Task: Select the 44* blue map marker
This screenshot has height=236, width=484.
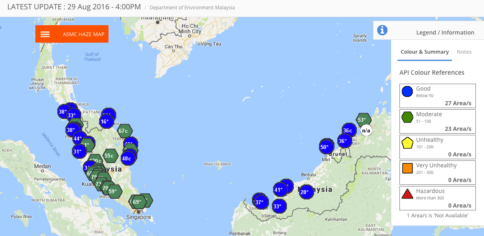Action: (79, 139)
